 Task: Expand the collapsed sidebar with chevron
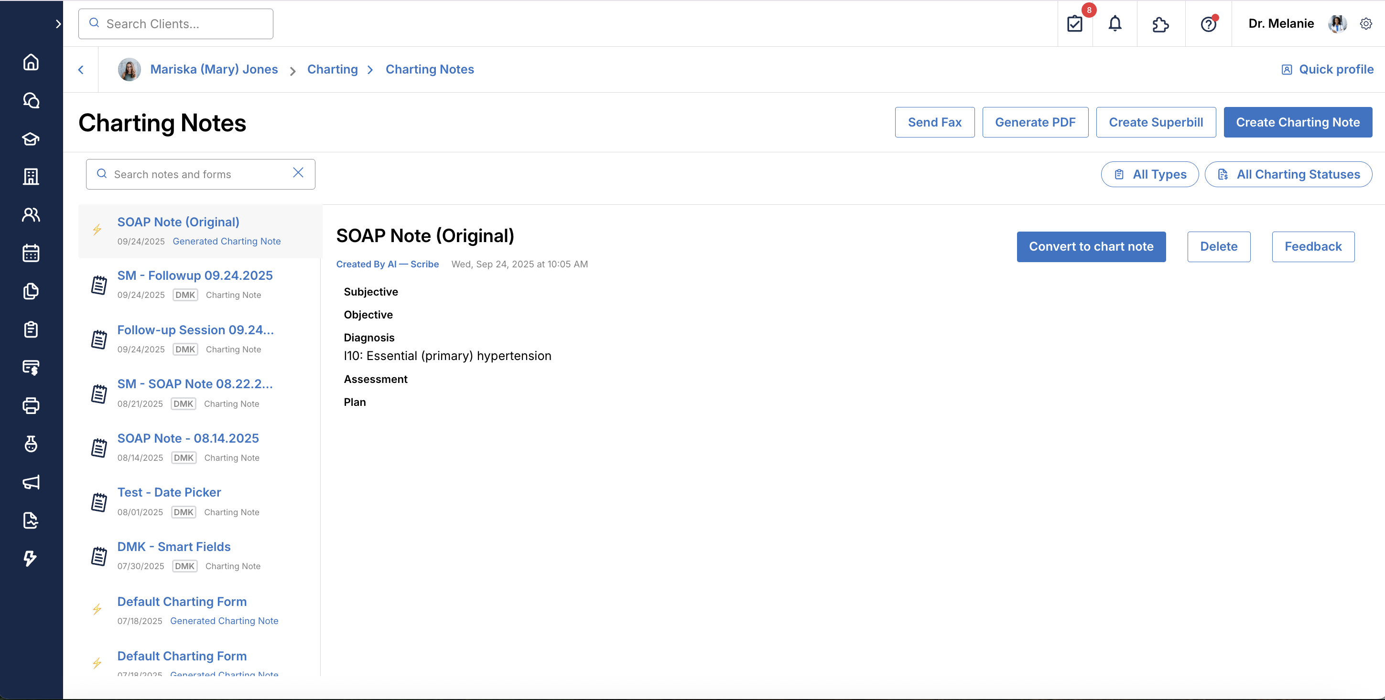point(58,24)
